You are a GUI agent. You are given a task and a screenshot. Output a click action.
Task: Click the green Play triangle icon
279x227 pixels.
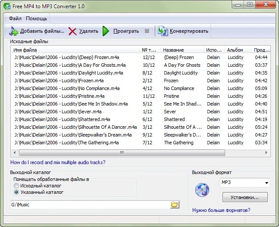point(106,31)
